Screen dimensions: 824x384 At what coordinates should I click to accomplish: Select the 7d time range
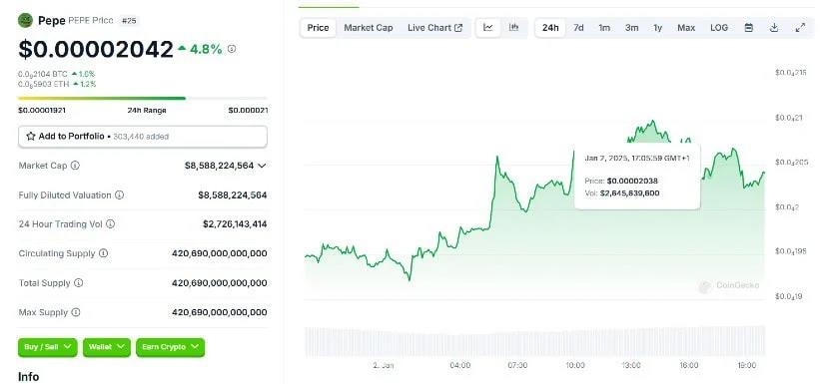click(578, 28)
